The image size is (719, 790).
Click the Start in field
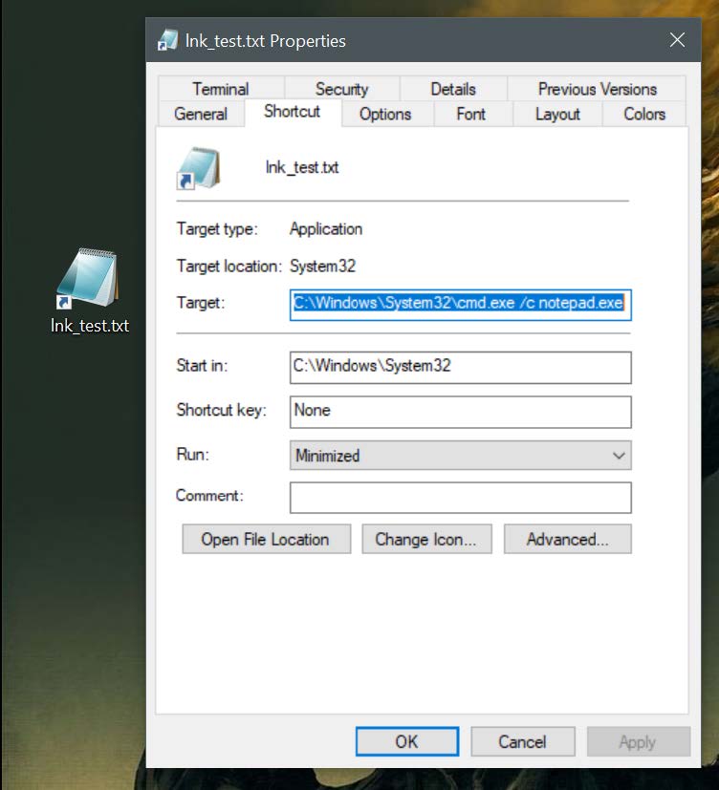460,367
